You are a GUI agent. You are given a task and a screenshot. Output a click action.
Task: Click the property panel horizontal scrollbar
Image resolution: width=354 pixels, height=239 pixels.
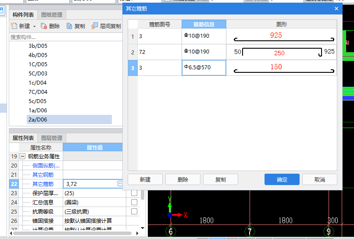[x=72, y=233]
